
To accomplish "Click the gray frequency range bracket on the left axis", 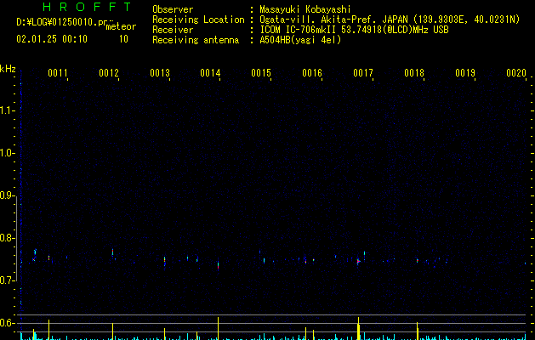I will (x=16, y=238).
